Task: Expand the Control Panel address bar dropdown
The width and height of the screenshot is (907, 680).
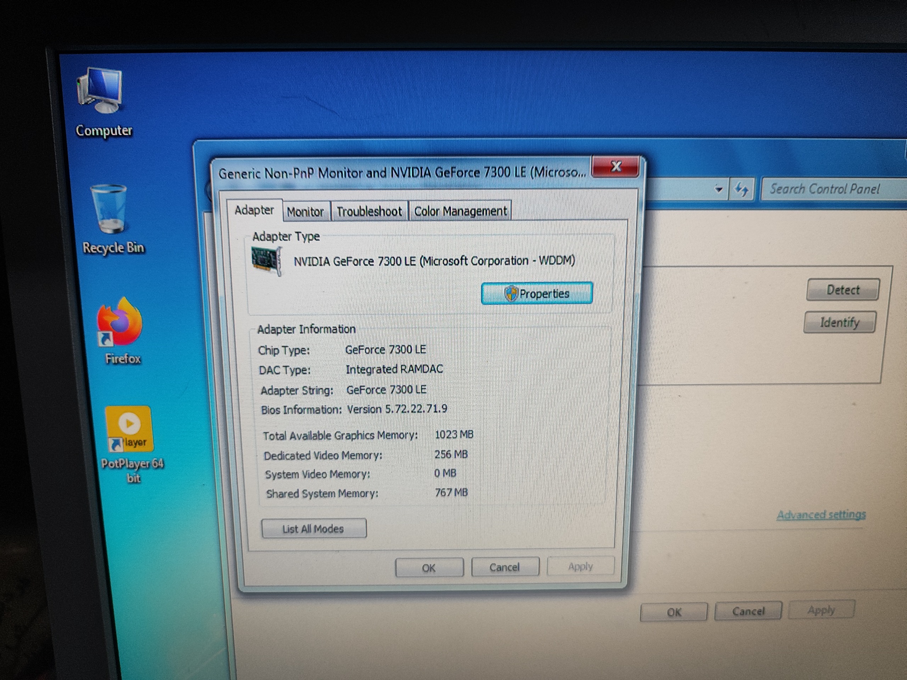Action: point(719,189)
